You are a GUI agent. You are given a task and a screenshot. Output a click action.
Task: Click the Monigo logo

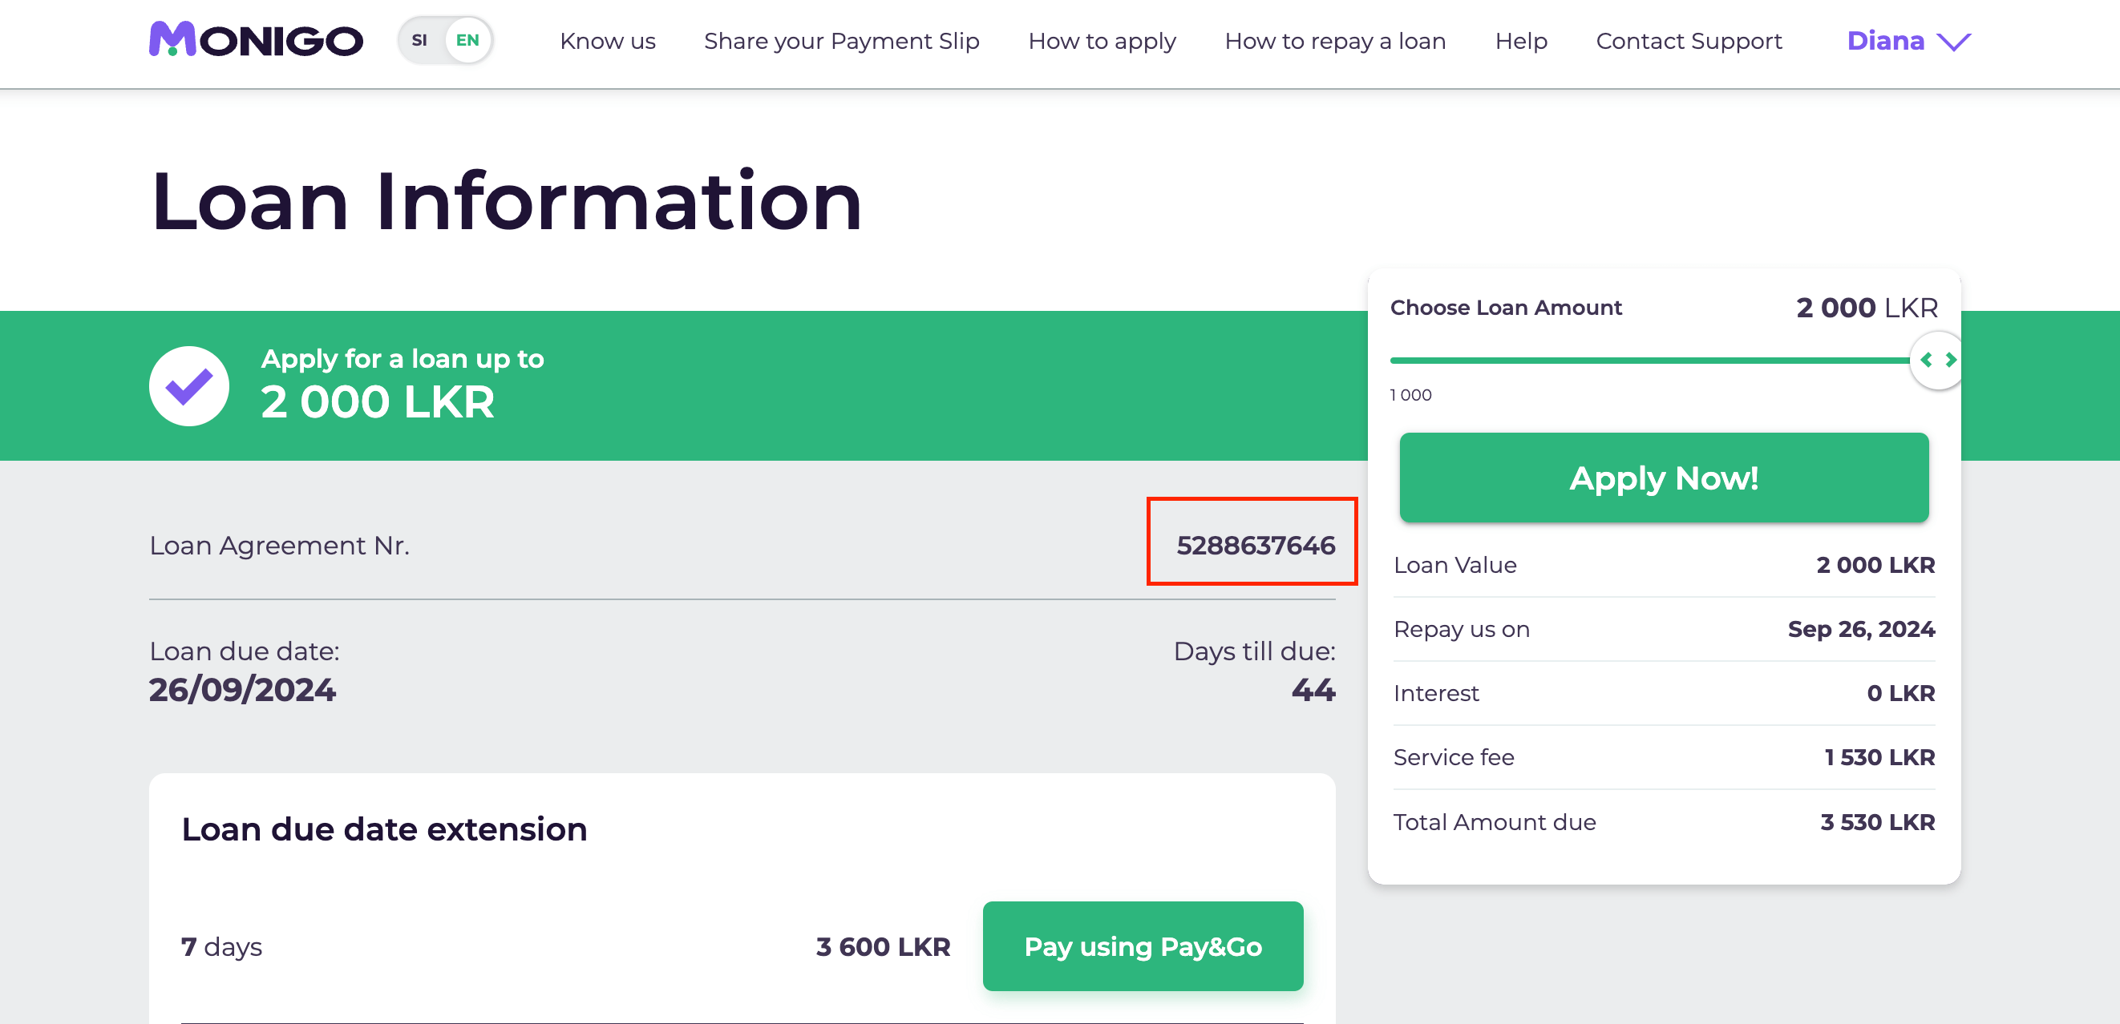[x=255, y=39]
